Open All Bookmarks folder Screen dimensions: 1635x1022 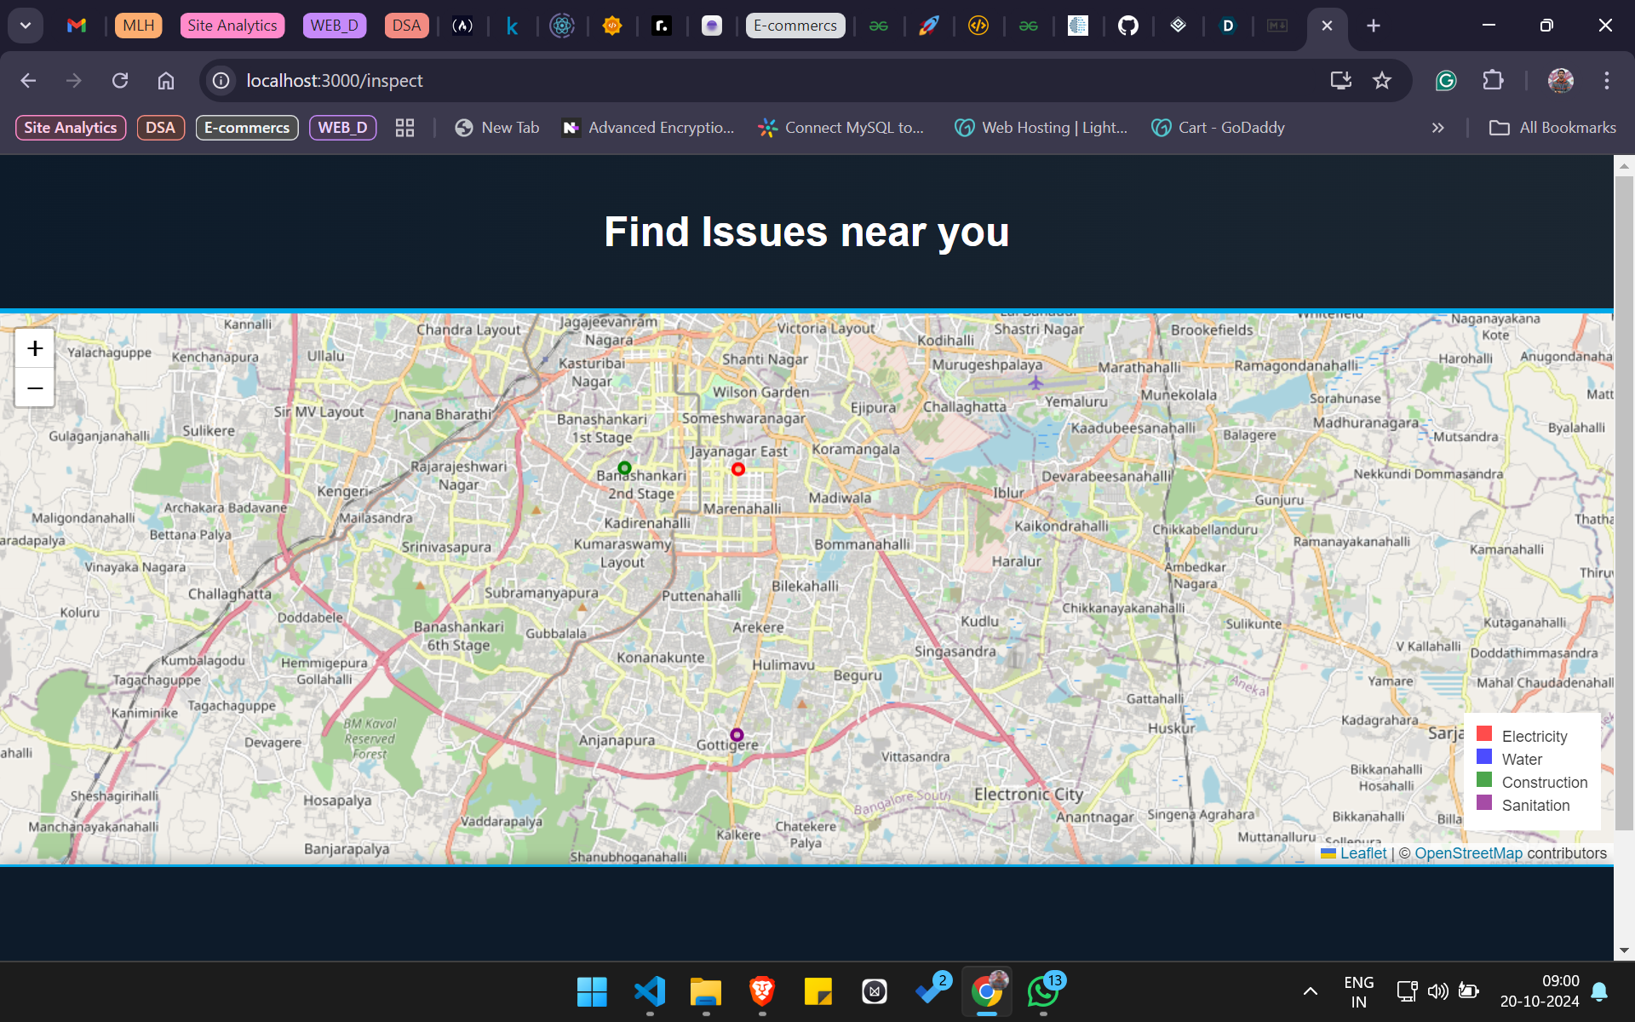pyautogui.click(x=1552, y=128)
